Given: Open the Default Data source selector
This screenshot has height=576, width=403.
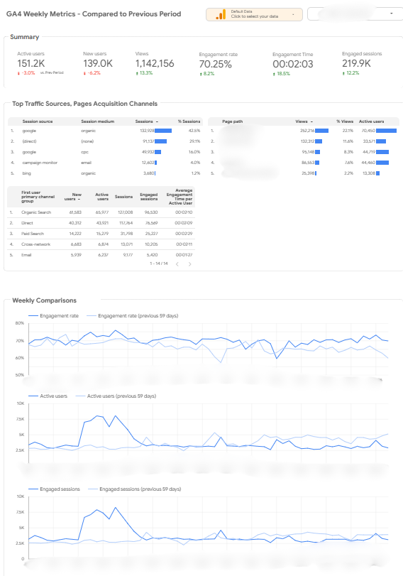Looking at the screenshot, I should click(x=254, y=14).
